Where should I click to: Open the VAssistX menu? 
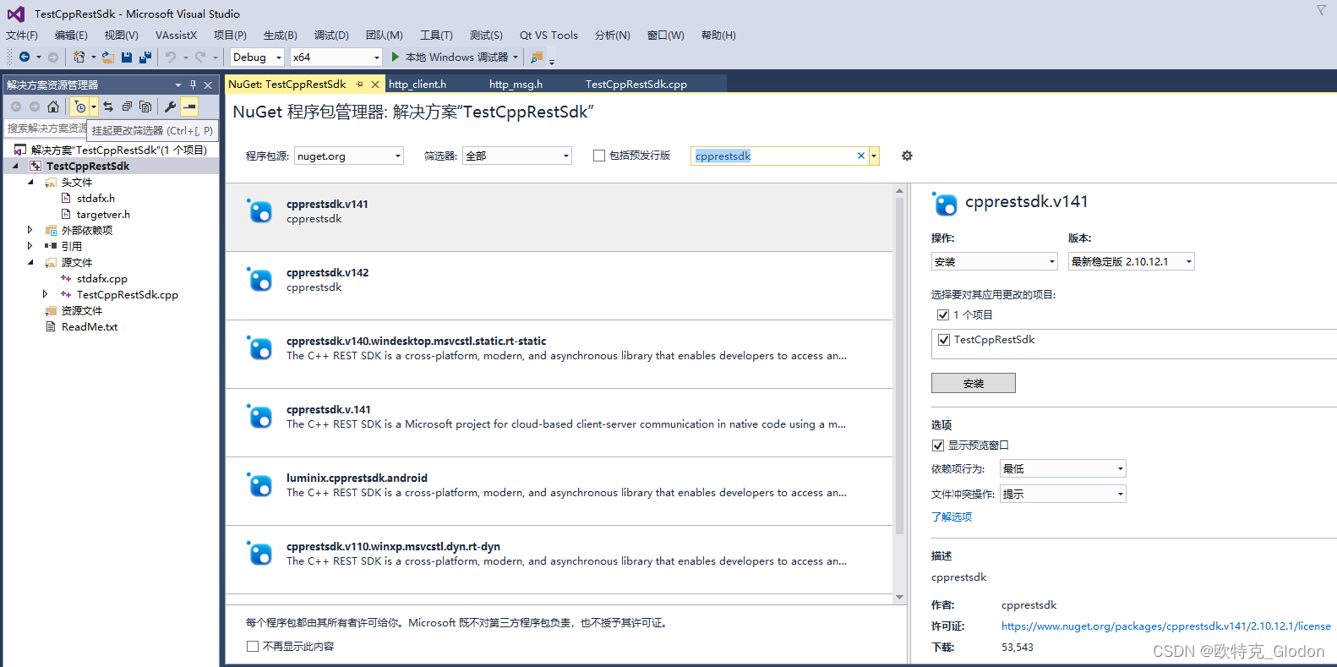pyautogui.click(x=176, y=35)
